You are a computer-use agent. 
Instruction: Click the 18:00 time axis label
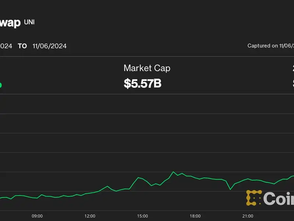[195, 216]
